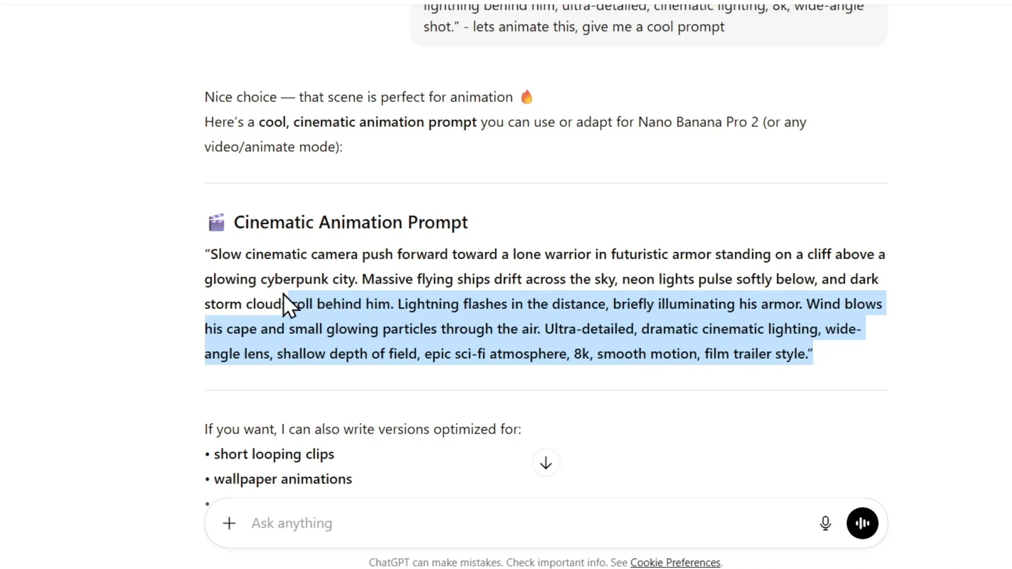The height and width of the screenshot is (569, 1012).
Task: Click the "ChatGPT can make mistakes" disclaimer text
Action: point(498,563)
